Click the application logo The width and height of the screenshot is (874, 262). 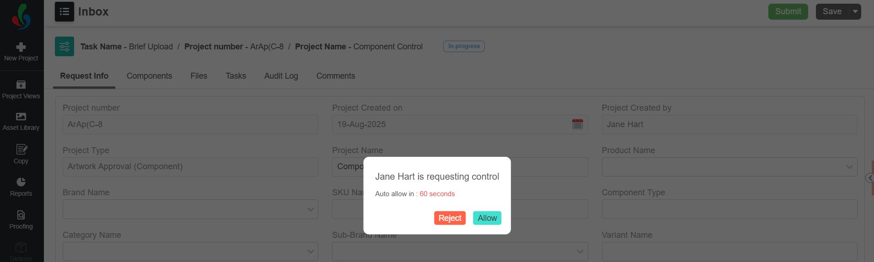coord(21,17)
